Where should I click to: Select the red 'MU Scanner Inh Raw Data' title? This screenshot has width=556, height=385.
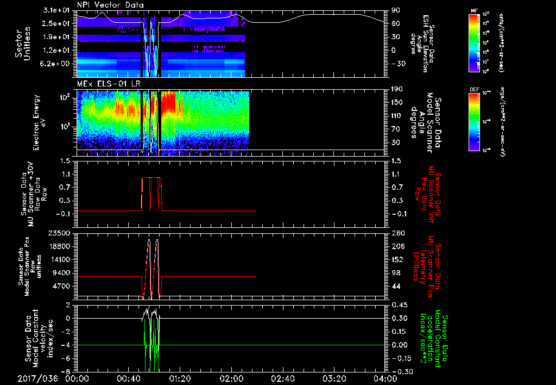tap(428, 194)
